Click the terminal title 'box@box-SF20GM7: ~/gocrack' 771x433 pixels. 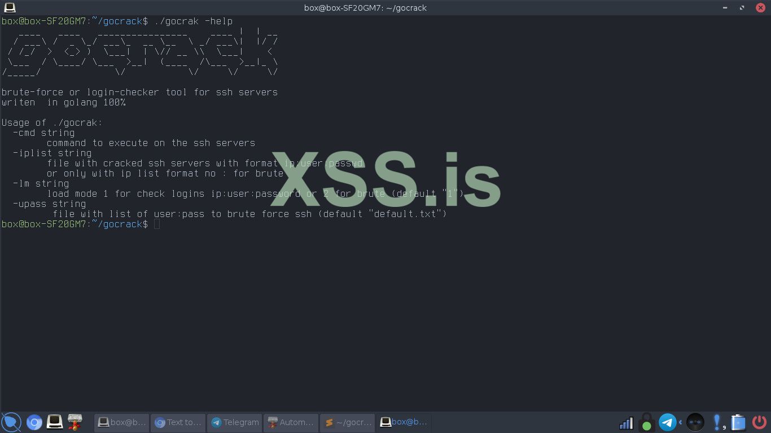pyautogui.click(x=365, y=8)
